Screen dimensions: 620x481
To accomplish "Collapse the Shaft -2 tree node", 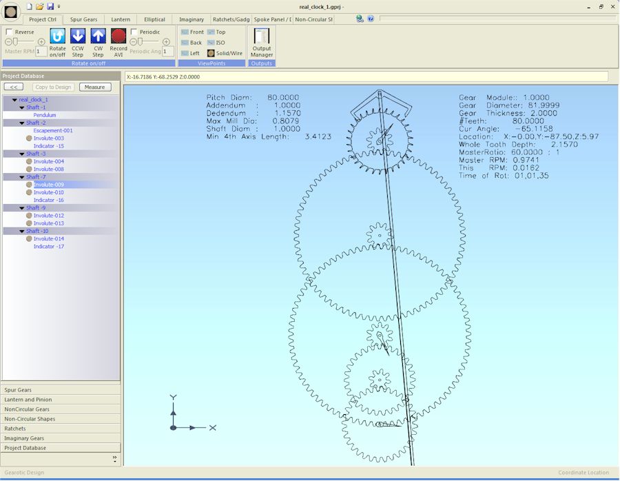I will click(21, 123).
